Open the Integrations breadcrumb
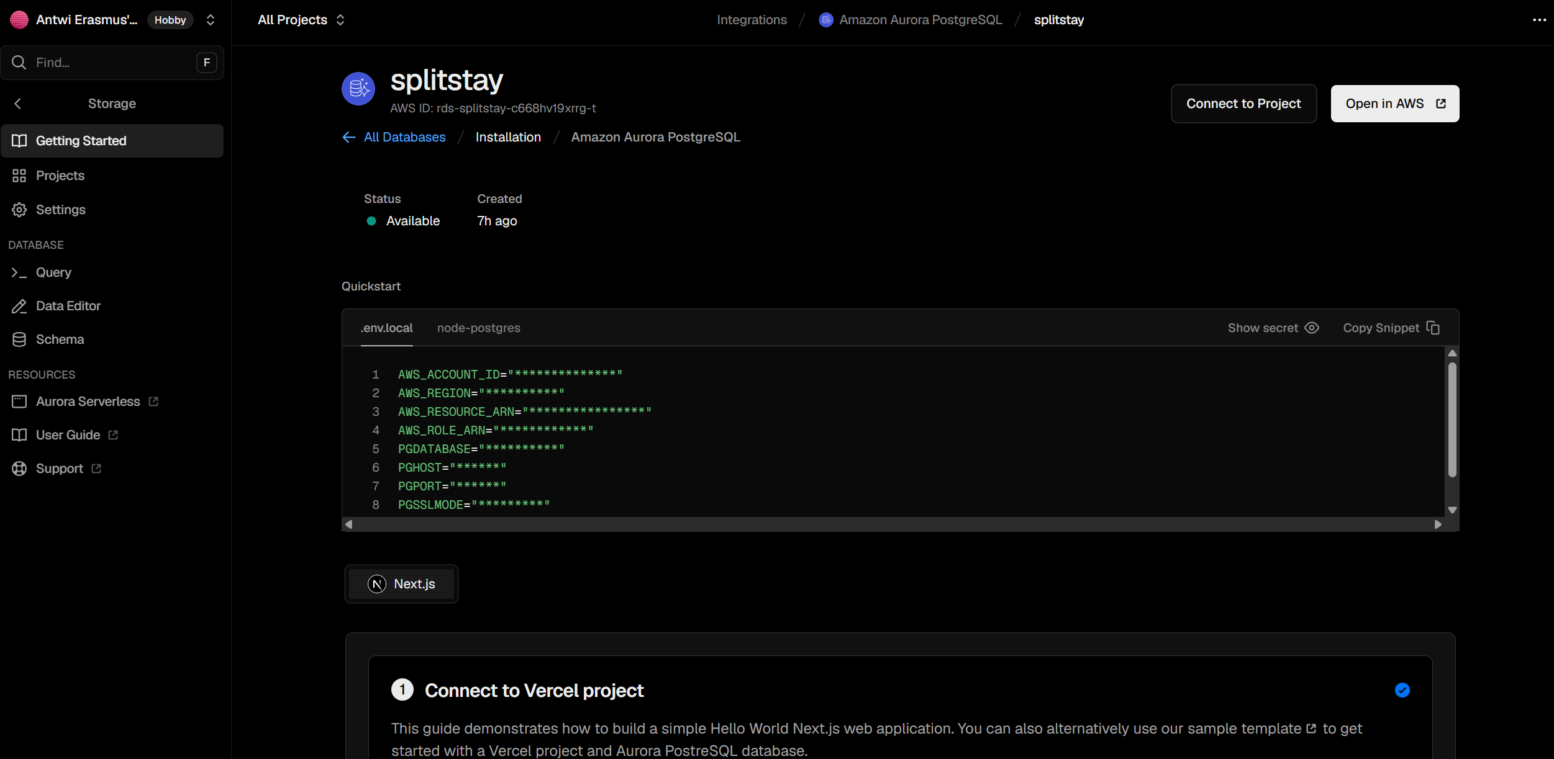1554x759 pixels. (752, 20)
